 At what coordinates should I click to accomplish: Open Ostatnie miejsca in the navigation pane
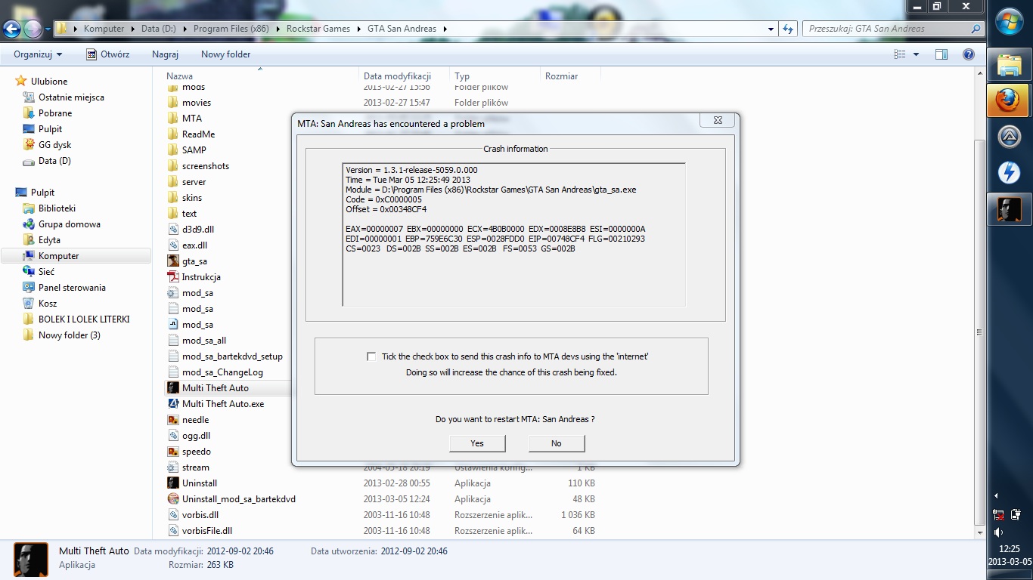tap(71, 97)
